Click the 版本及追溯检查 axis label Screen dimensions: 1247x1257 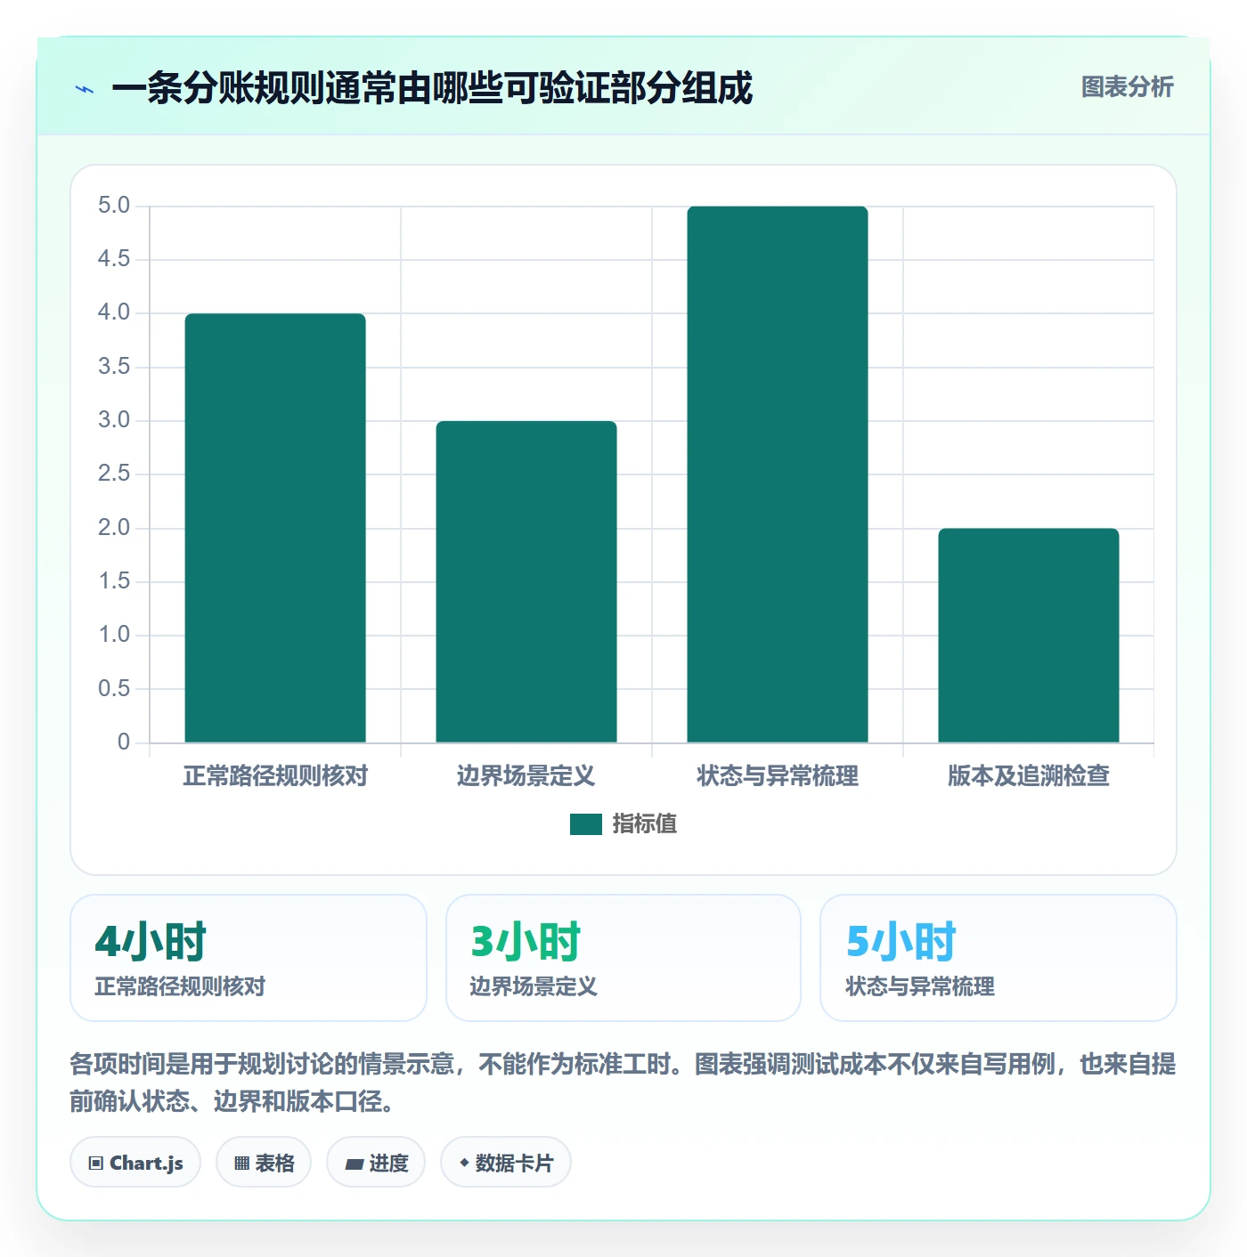[x=1029, y=776]
